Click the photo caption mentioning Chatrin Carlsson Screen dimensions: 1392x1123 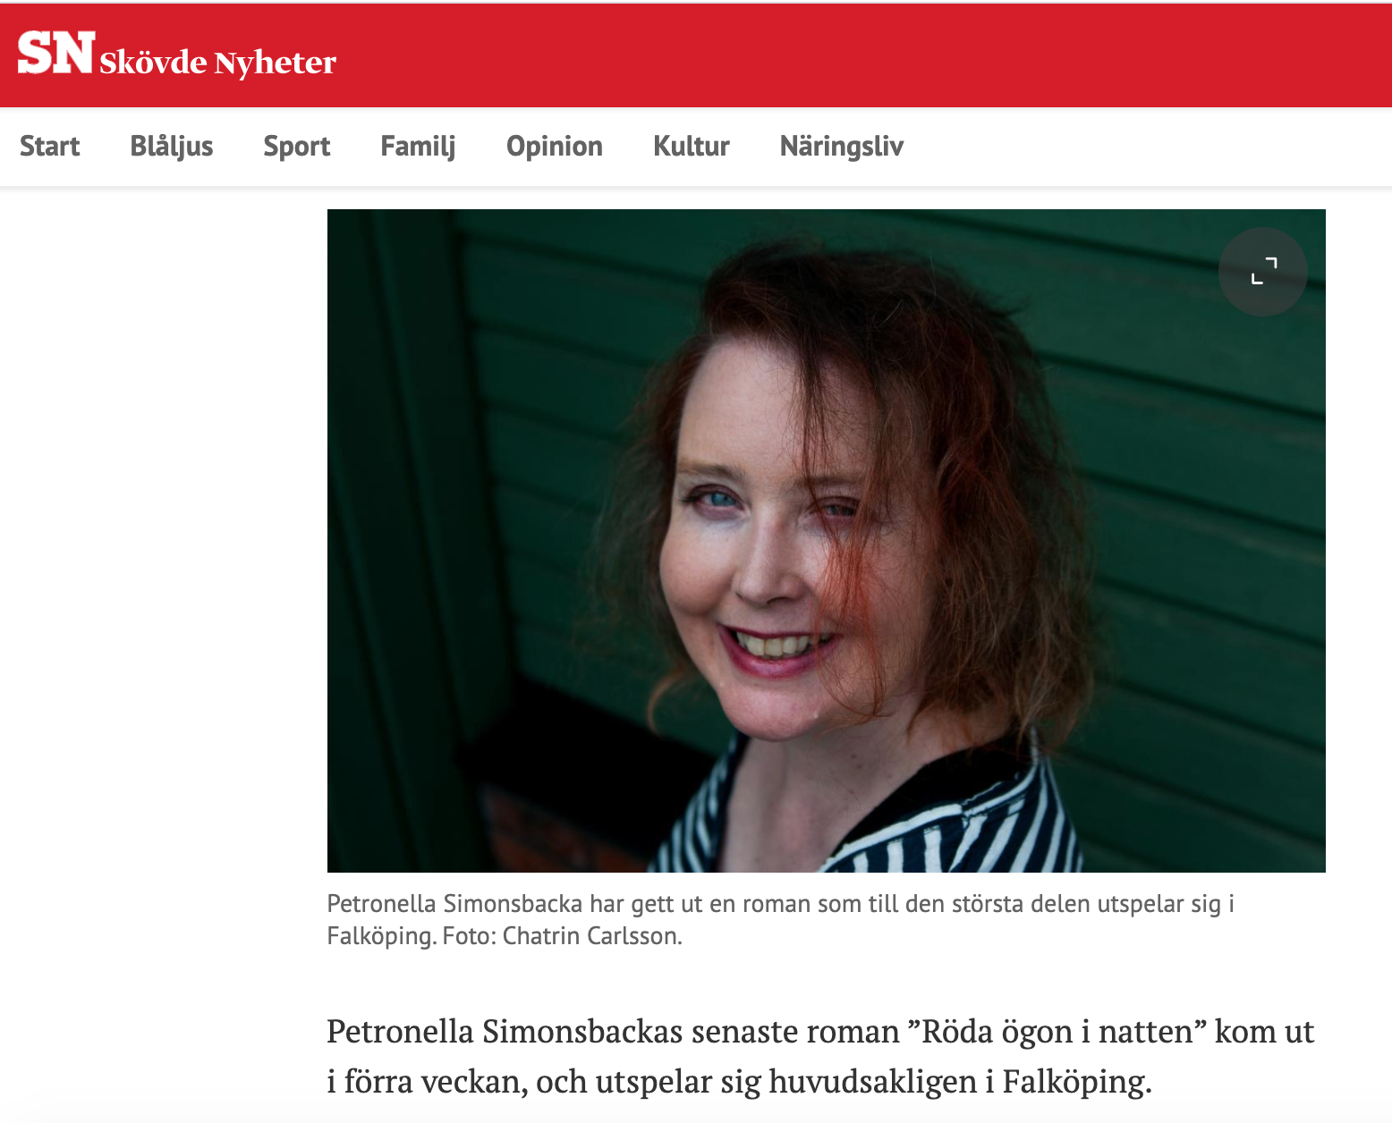780,920
